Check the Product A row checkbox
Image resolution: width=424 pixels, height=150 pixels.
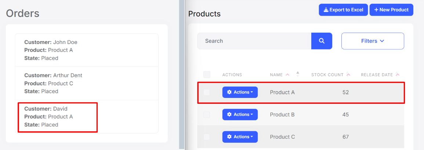pos(207,92)
